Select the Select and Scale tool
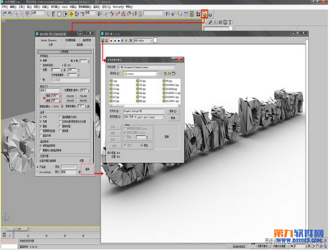Viewport: 329px width, 250px height. tap(82, 14)
